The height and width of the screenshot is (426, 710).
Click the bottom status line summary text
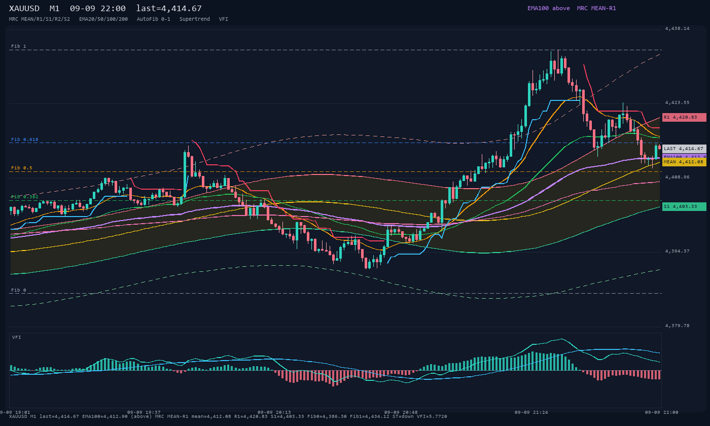(x=228, y=416)
